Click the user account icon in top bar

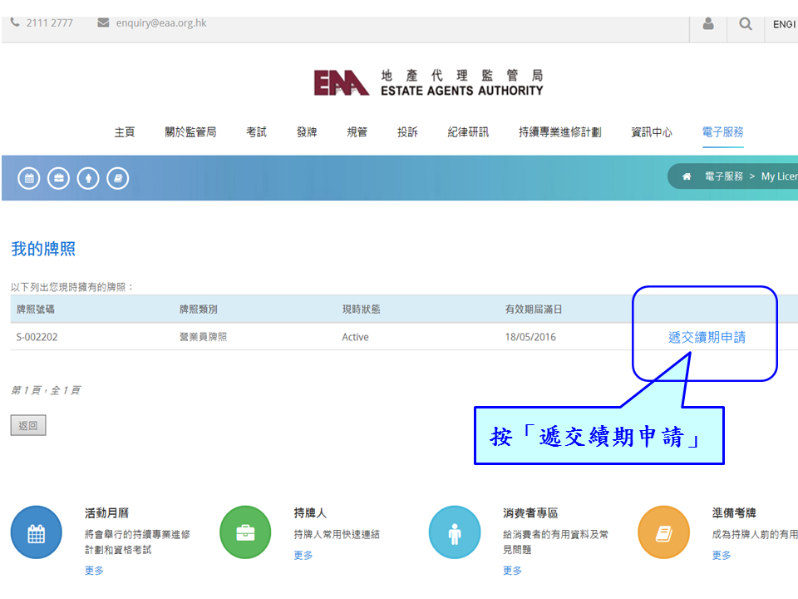click(x=708, y=24)
